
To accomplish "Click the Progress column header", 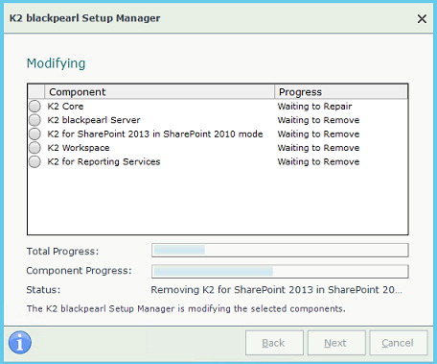I will click(x=341, y=92).
